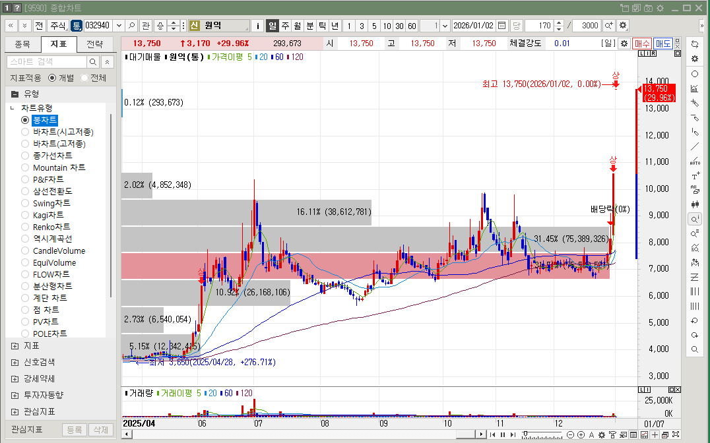
Task: Click the skip-to-end playback control
Action: [x=513, y=435]
